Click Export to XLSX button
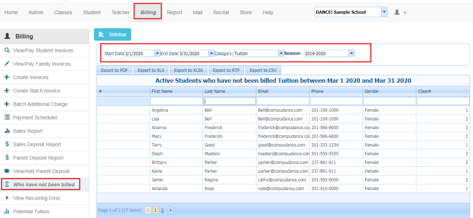 [189, 70]
